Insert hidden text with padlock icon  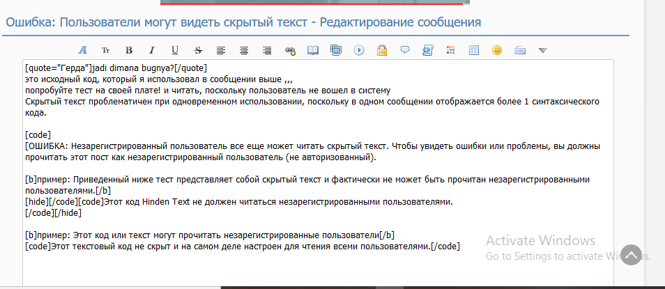click(382, 50)
